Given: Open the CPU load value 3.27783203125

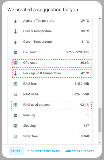Looking at the screenshot, I should pos(77,52).
